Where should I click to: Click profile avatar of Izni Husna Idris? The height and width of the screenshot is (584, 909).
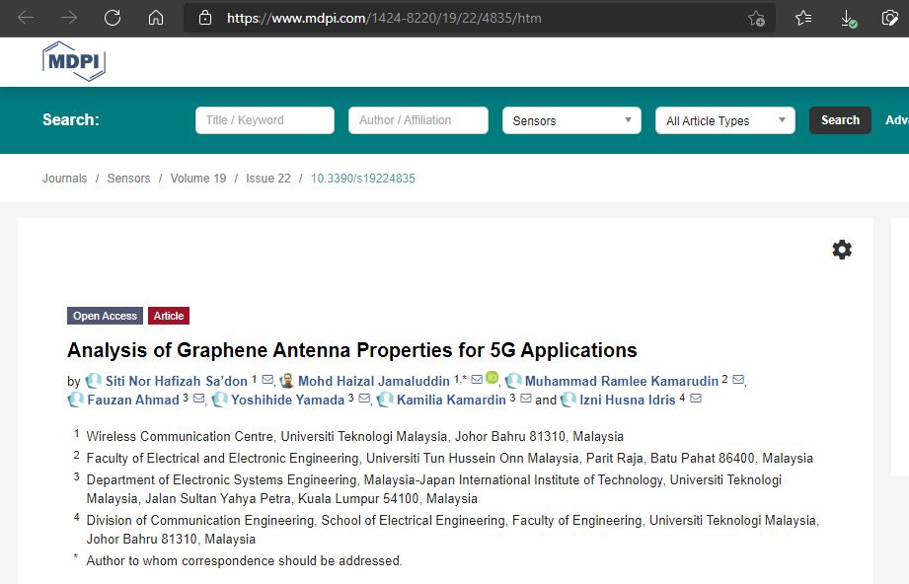(x=568, y=400)
